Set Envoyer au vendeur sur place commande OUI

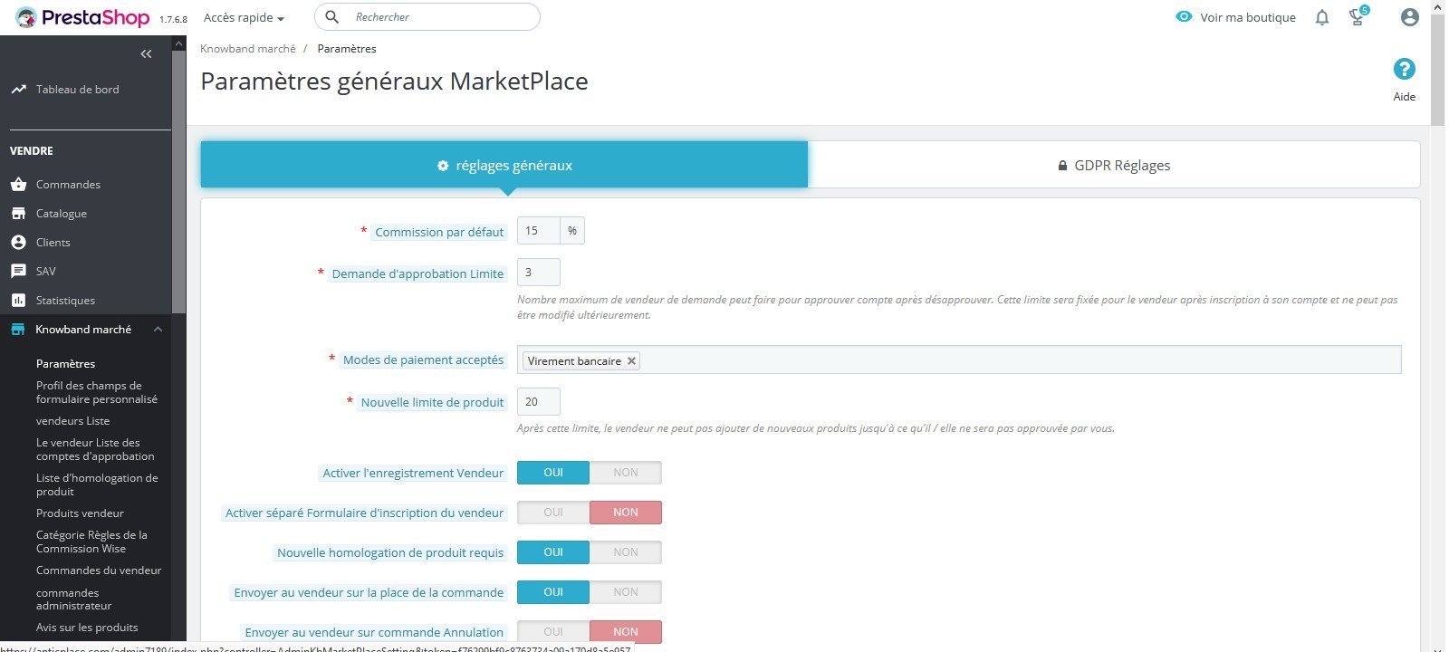point(553,592)
